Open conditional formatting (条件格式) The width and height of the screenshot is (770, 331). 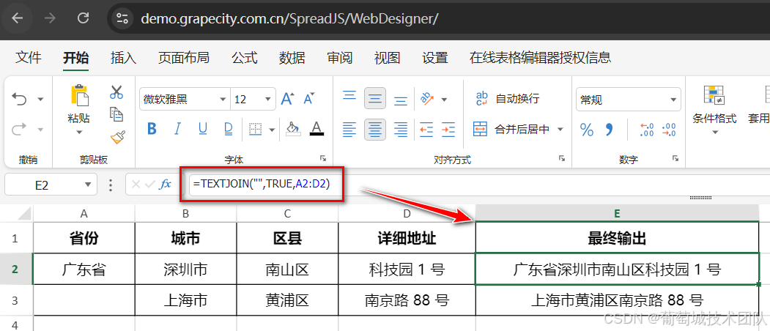click(x=714, y=110)
